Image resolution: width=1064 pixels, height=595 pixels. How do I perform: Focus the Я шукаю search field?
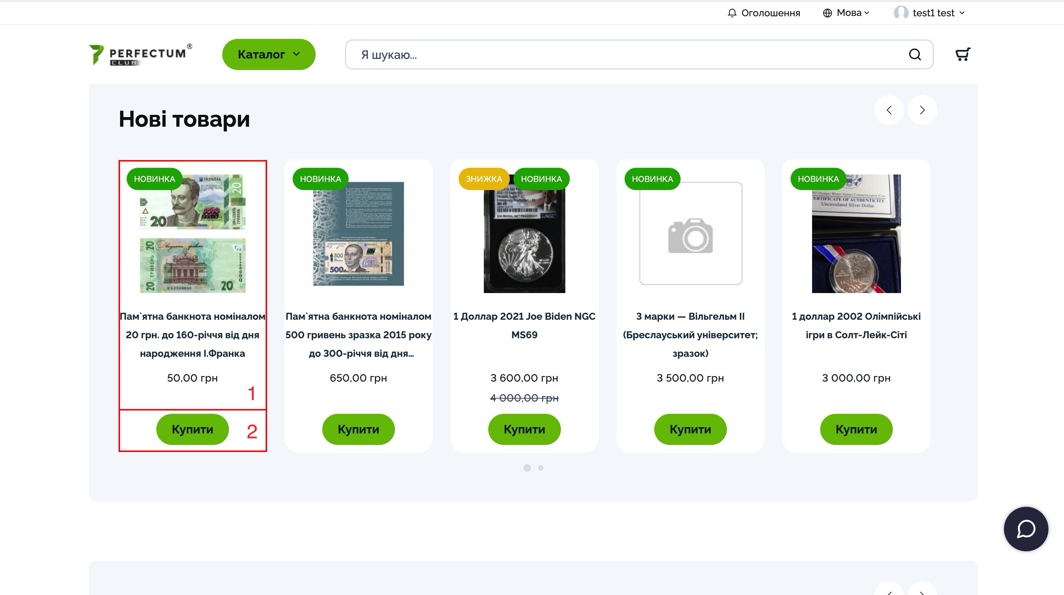click(x=619, y=54)
